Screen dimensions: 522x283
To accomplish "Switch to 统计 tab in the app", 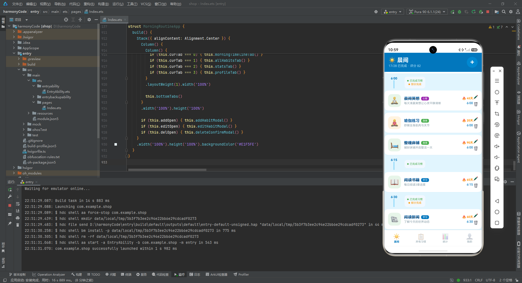I will coord(445,238).
